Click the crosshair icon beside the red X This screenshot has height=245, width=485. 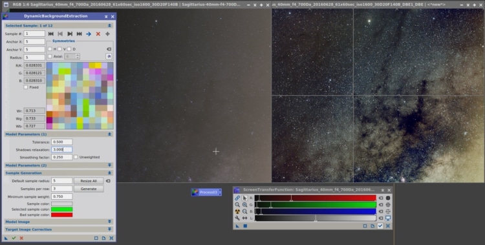click(107, 34)
